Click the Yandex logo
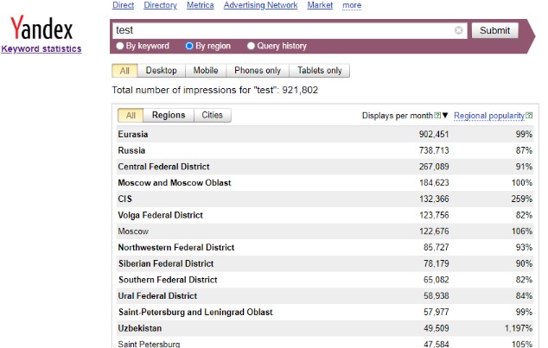 tap(41, 30)
